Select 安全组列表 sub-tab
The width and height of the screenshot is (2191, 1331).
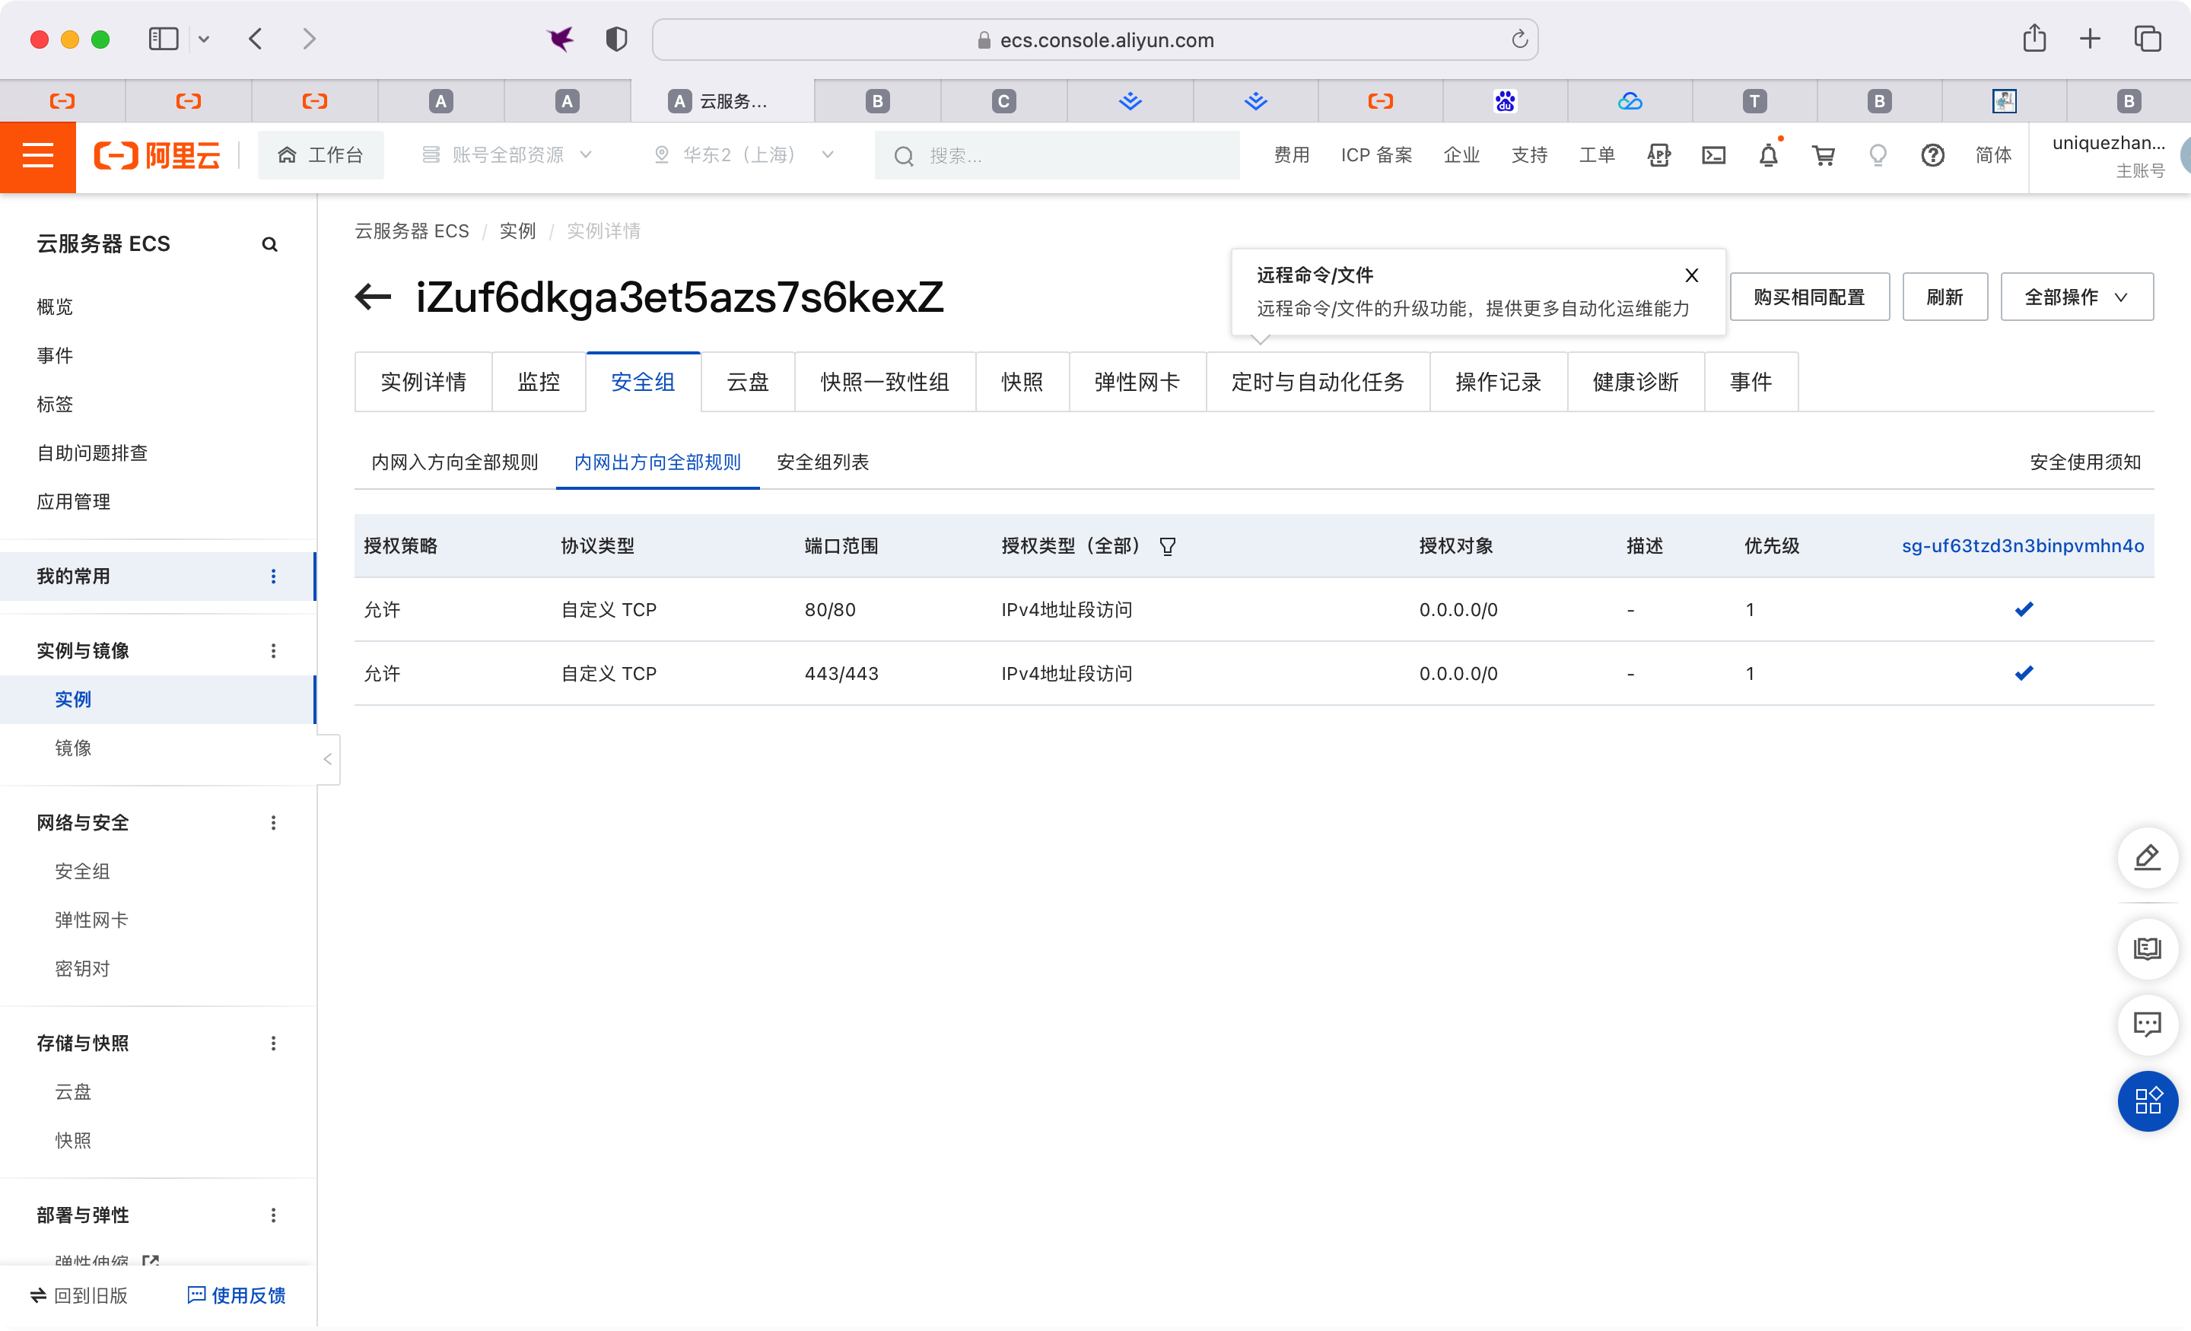(822, 462)
